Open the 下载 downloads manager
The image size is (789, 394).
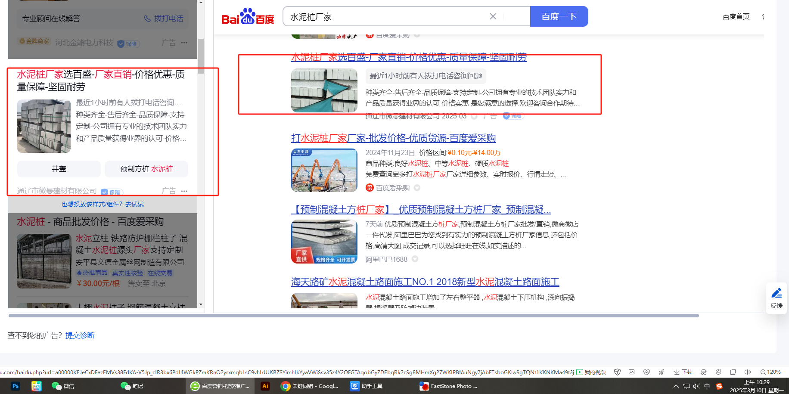coord(683,372)
